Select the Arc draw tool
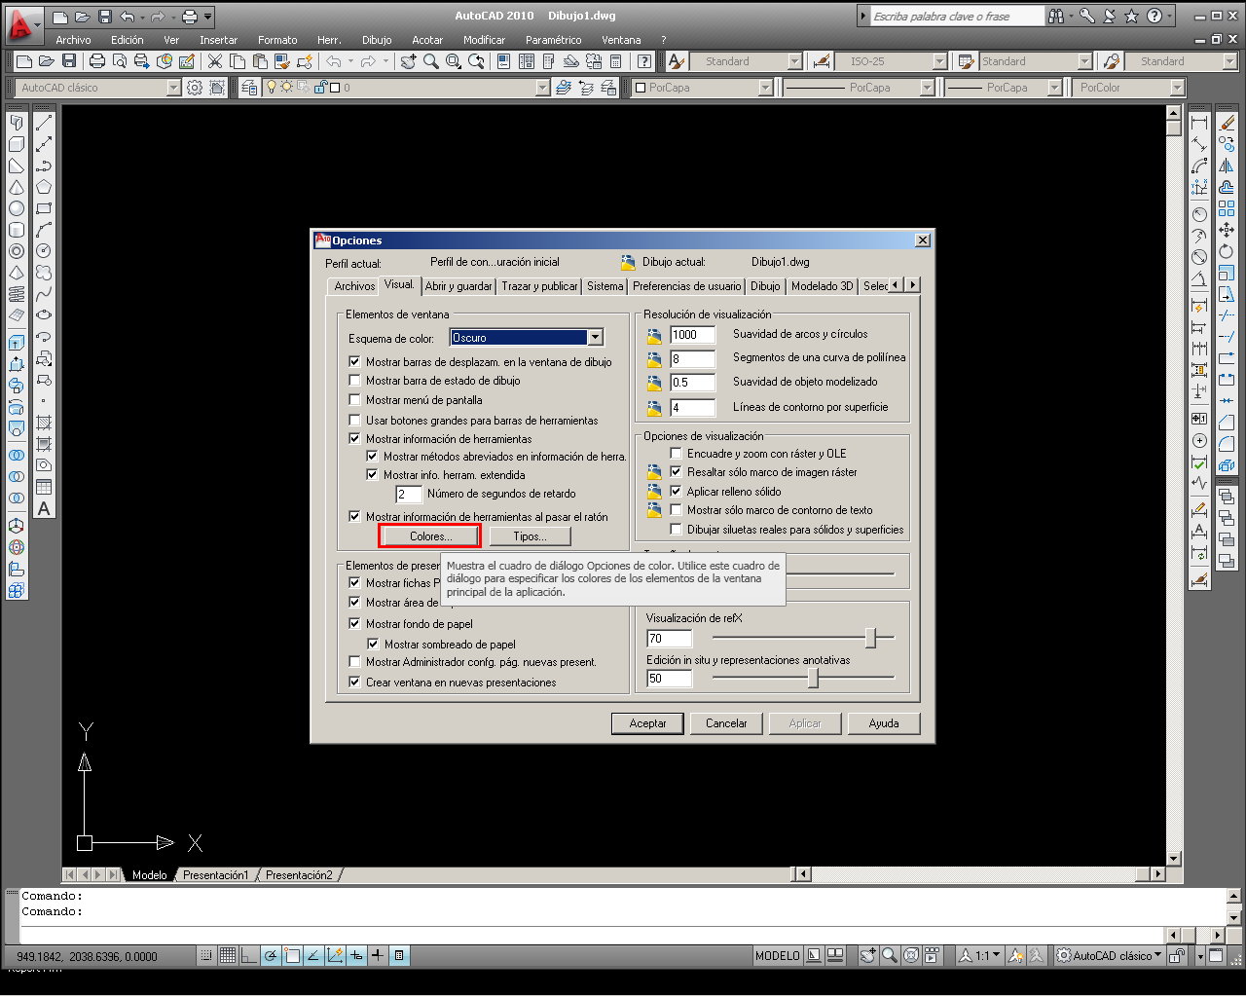 [44, 230]
